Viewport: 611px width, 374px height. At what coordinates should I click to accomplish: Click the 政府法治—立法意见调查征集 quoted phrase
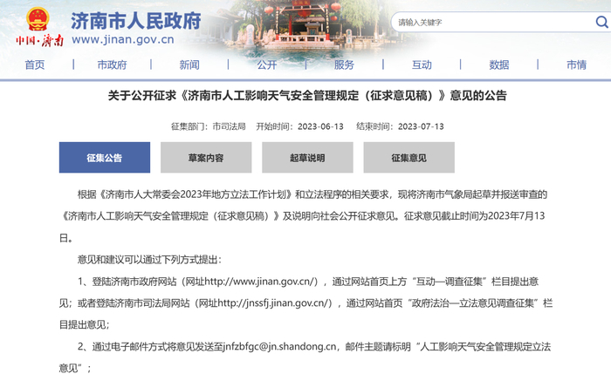click(473, 303)
